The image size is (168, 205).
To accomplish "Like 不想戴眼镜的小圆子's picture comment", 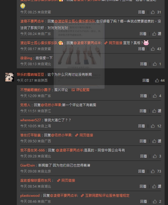I will (x=155, y=96).
